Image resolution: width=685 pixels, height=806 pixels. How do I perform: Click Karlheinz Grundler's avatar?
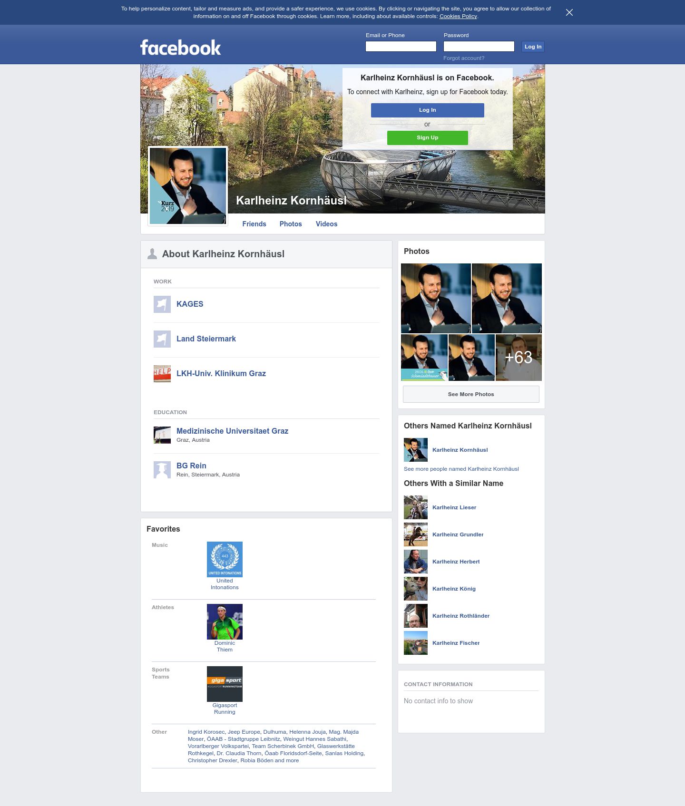click(416, 534)
